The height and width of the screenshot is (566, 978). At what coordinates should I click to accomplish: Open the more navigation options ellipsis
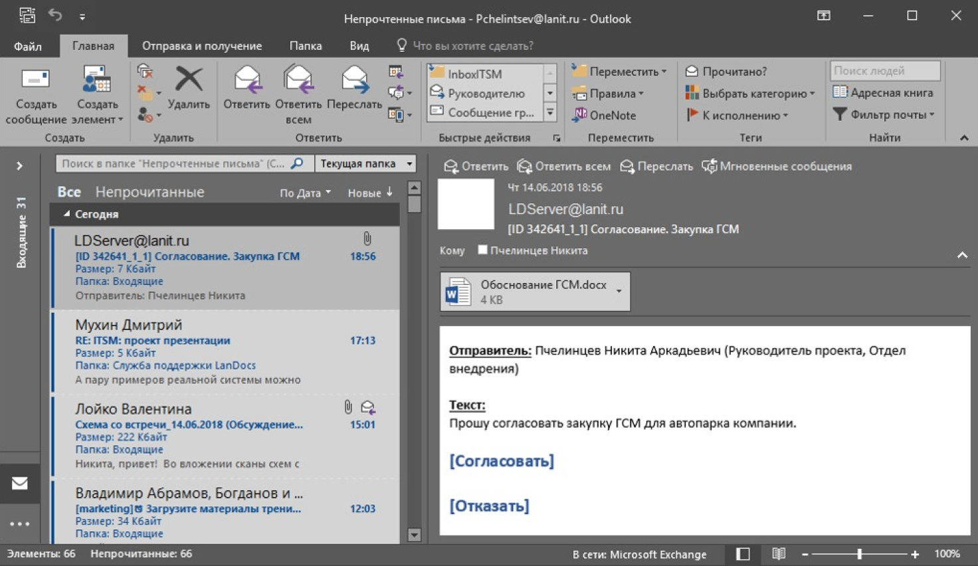[x=20, y=523]
